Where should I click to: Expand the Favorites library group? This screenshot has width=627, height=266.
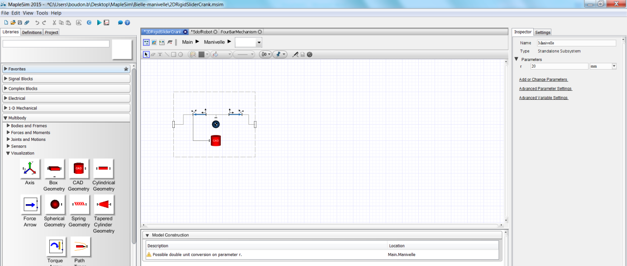[6, 69]
